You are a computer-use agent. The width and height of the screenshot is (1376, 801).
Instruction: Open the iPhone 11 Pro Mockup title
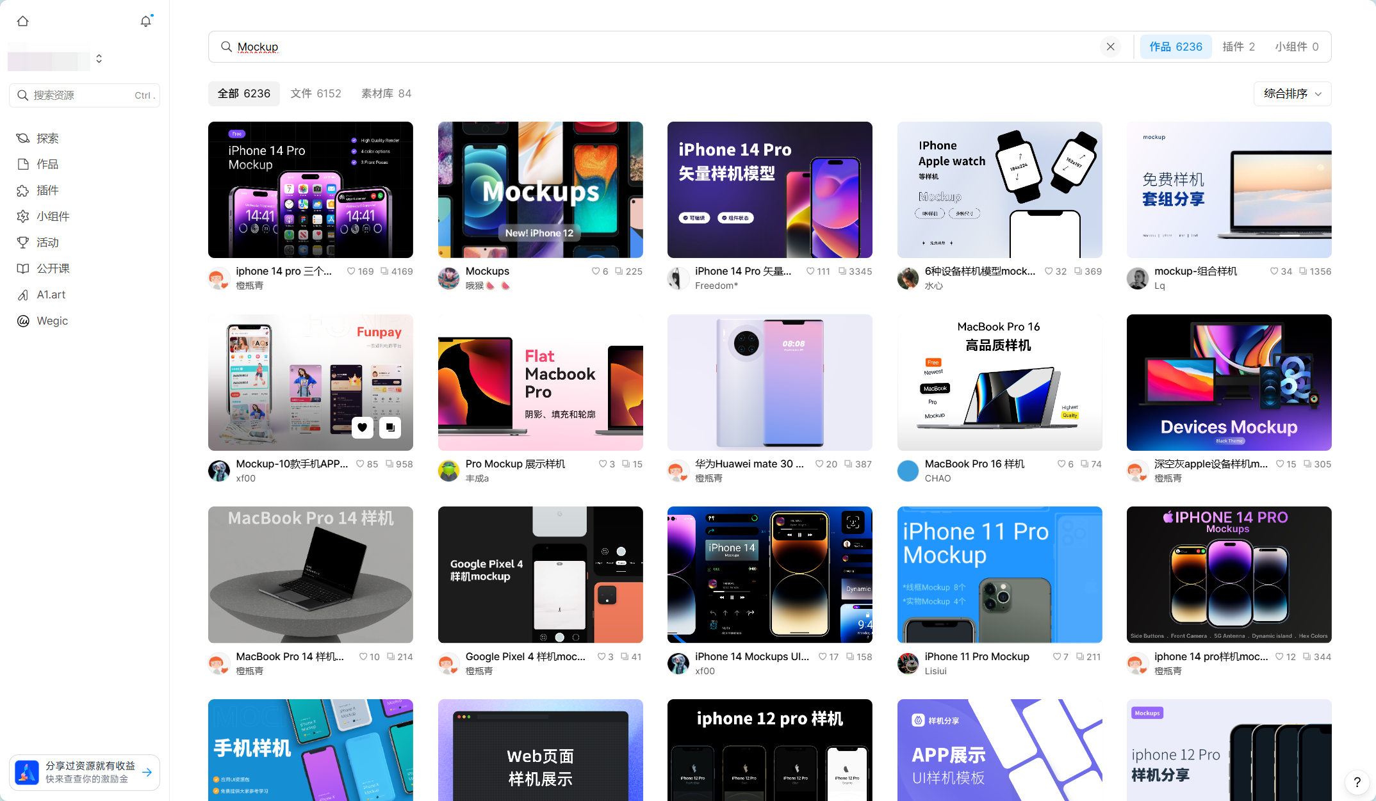tap(977, 656)
